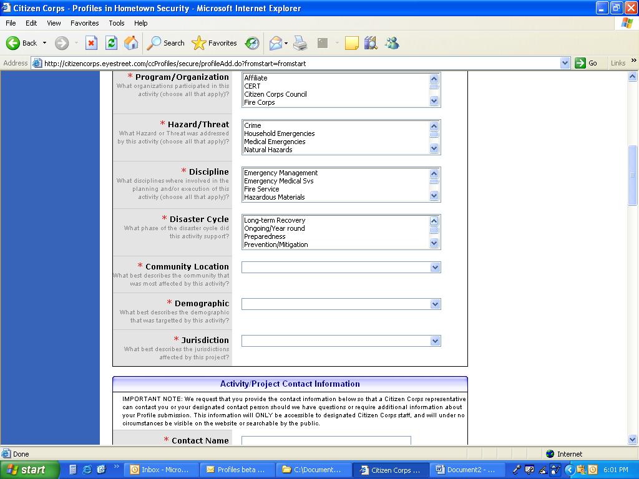Click the Contact Name input field

(326, 440)
